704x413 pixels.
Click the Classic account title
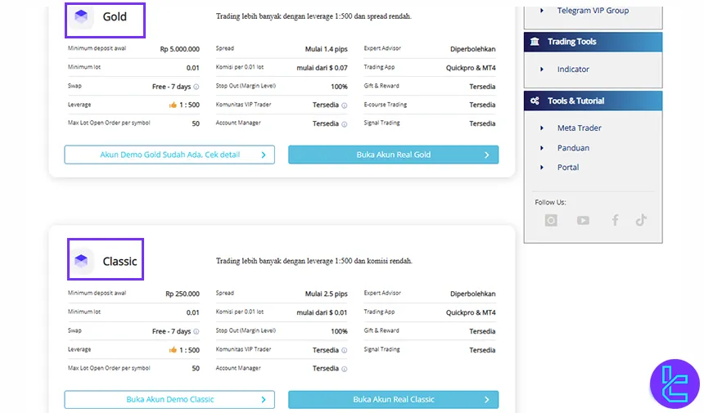(x=120, y=261)
